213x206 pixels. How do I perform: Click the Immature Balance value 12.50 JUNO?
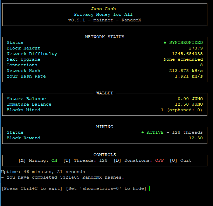tap(189, 104)
